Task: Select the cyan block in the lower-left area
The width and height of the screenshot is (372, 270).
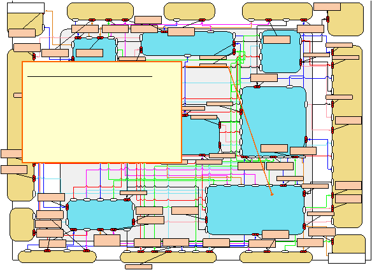Action: (x=101, y=215)
